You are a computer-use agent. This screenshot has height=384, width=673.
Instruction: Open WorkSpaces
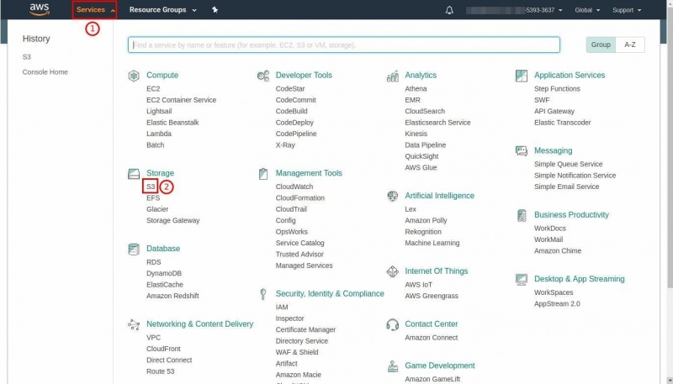[x=554, y=292]
